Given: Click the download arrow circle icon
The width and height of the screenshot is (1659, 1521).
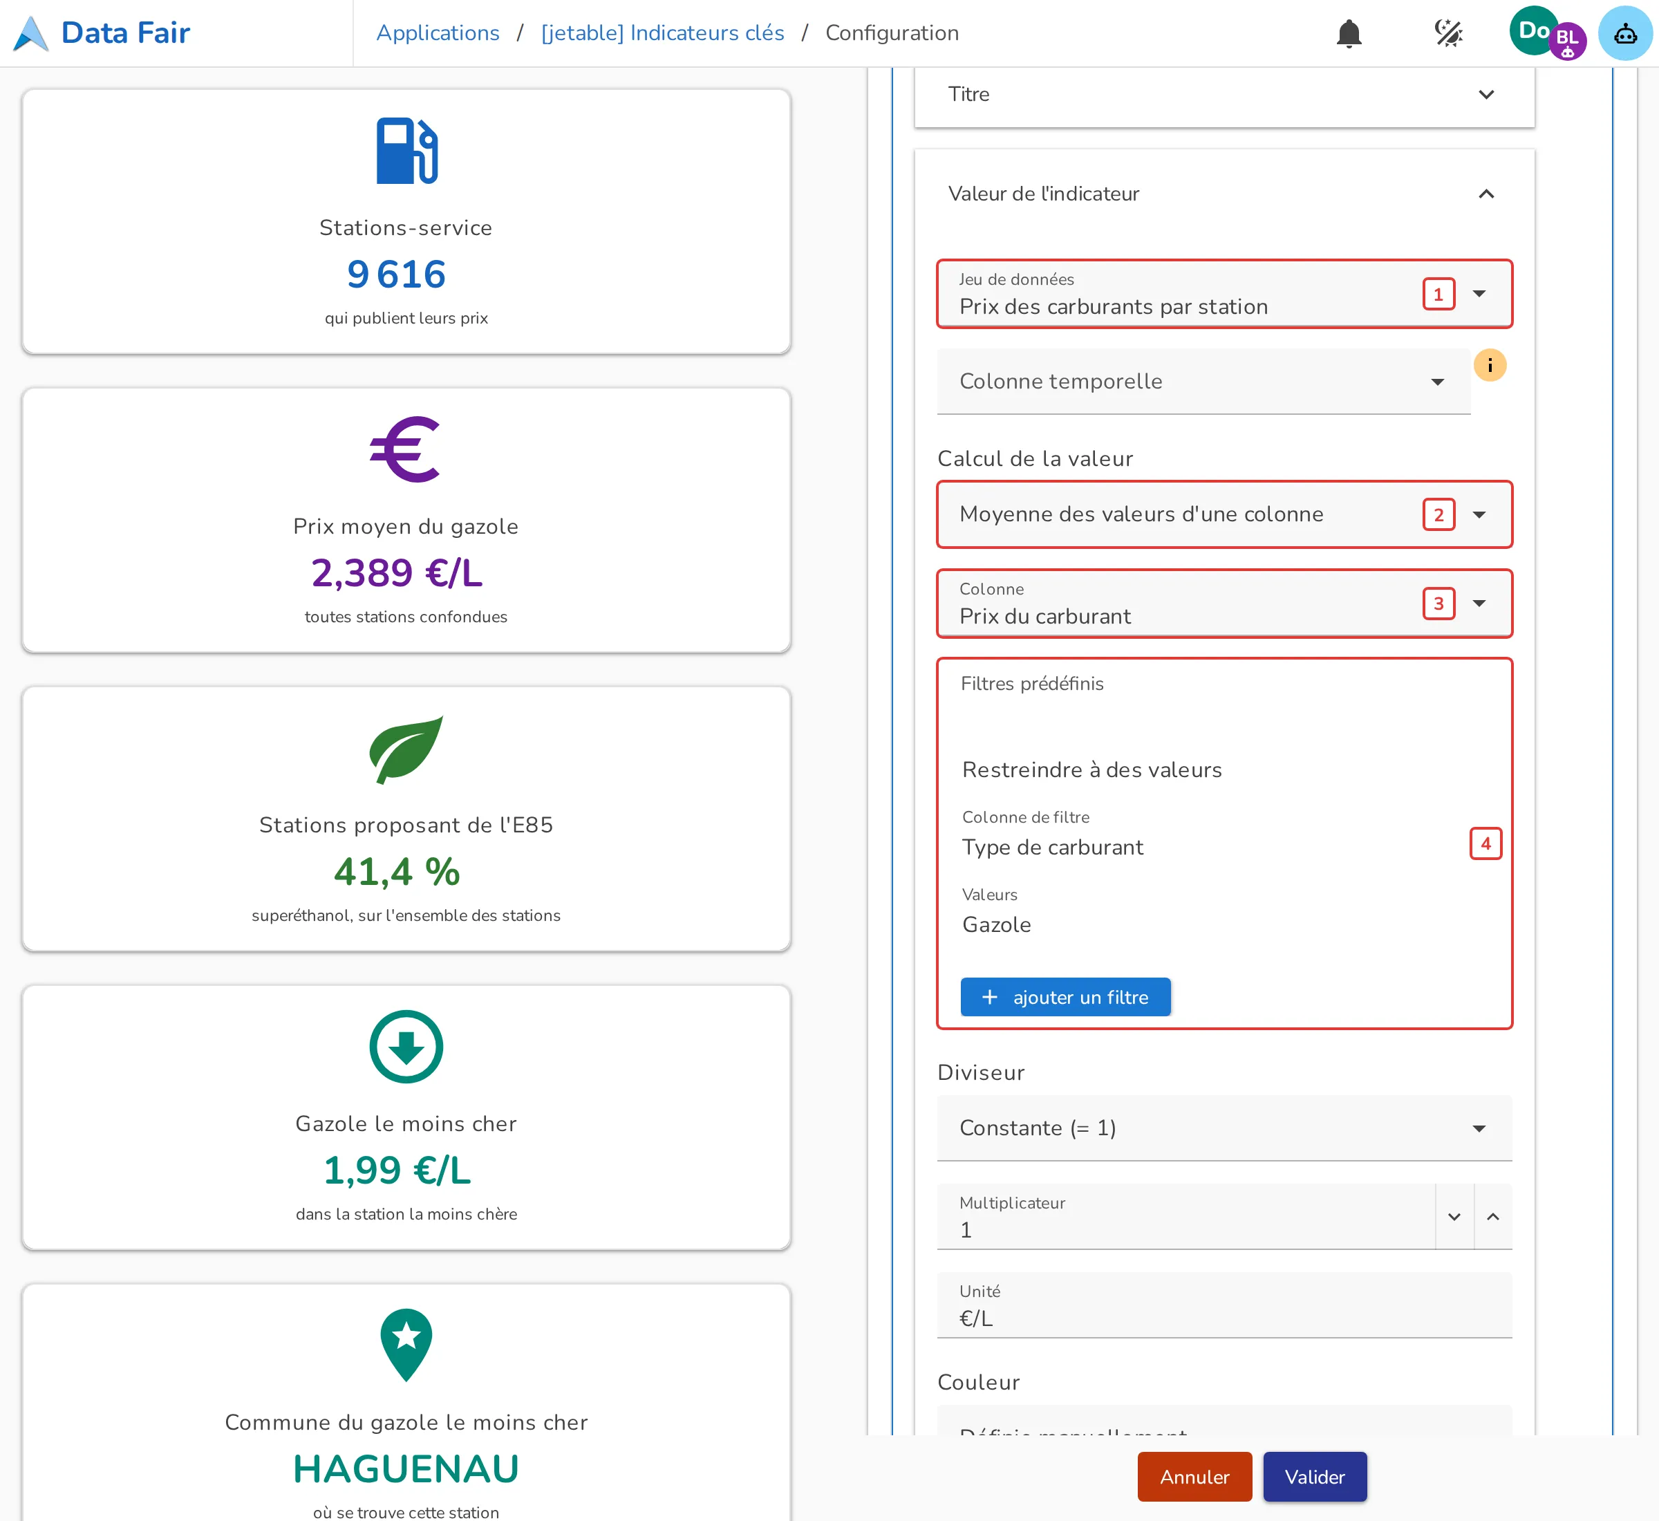Looking at the screenshot, I should point(406,1047).
